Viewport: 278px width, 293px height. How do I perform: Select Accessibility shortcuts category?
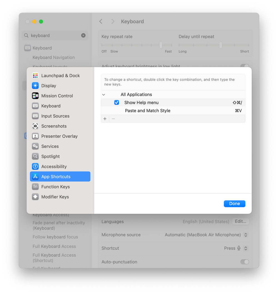(x=60, y=166)
